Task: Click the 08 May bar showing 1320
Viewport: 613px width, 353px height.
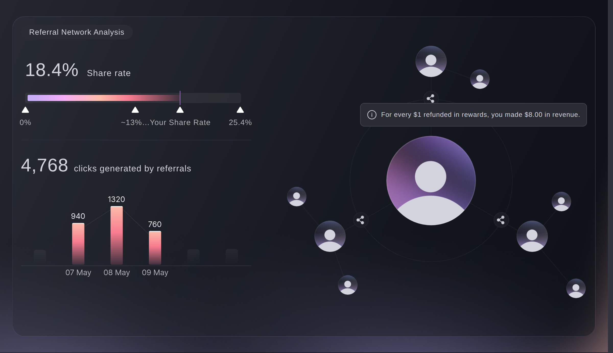Action: 116,235
